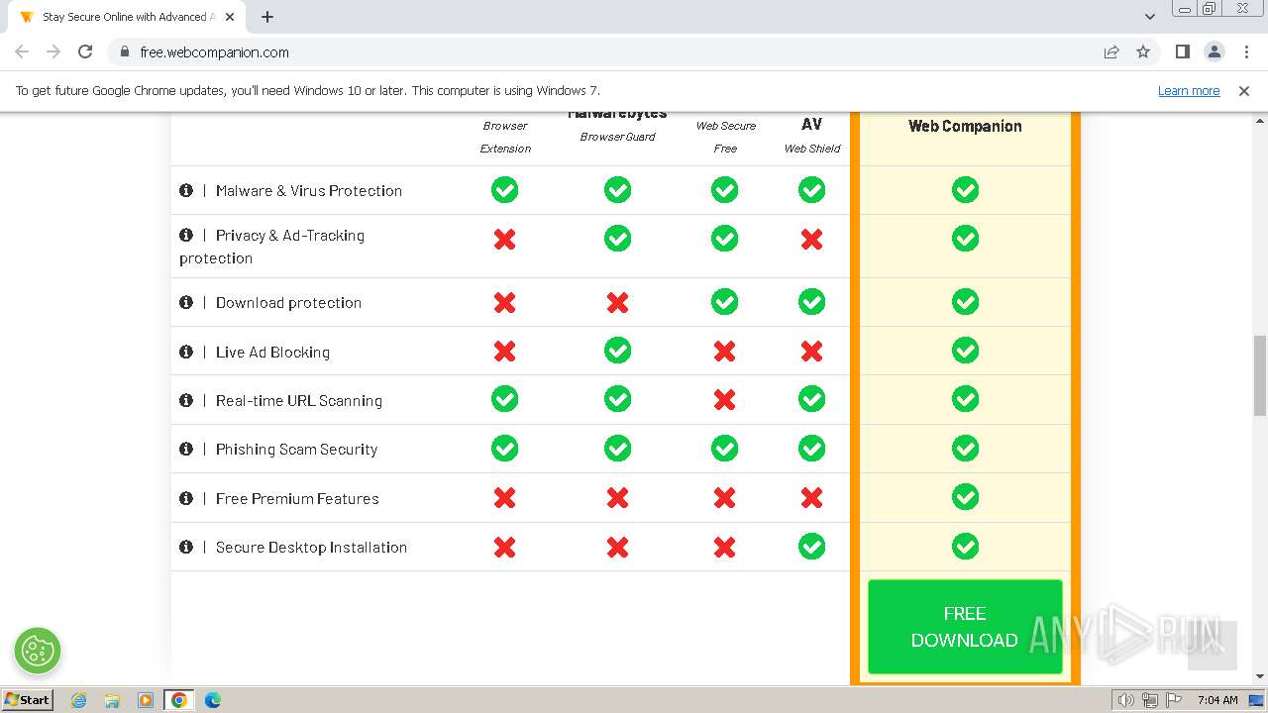The width and height of the screenshot is (1268, 713).
Task: Click info icon beside Malware & Virus Protection
Action: (x=186, y=190)
